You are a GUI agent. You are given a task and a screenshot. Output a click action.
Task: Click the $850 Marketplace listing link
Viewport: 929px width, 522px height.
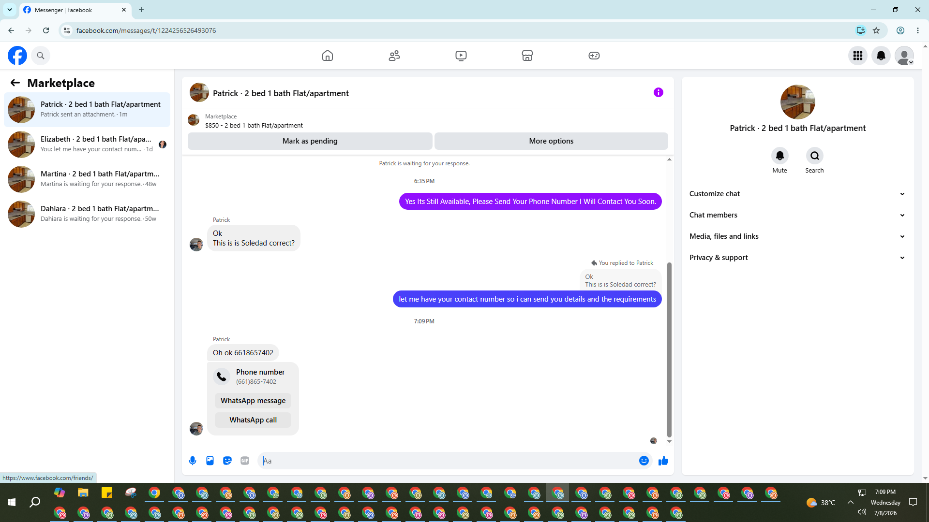[254, 125]
